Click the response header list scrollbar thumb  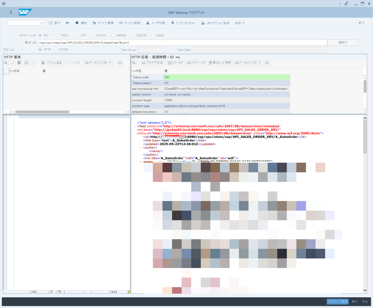pyautogui.click(x=365, y=86)
